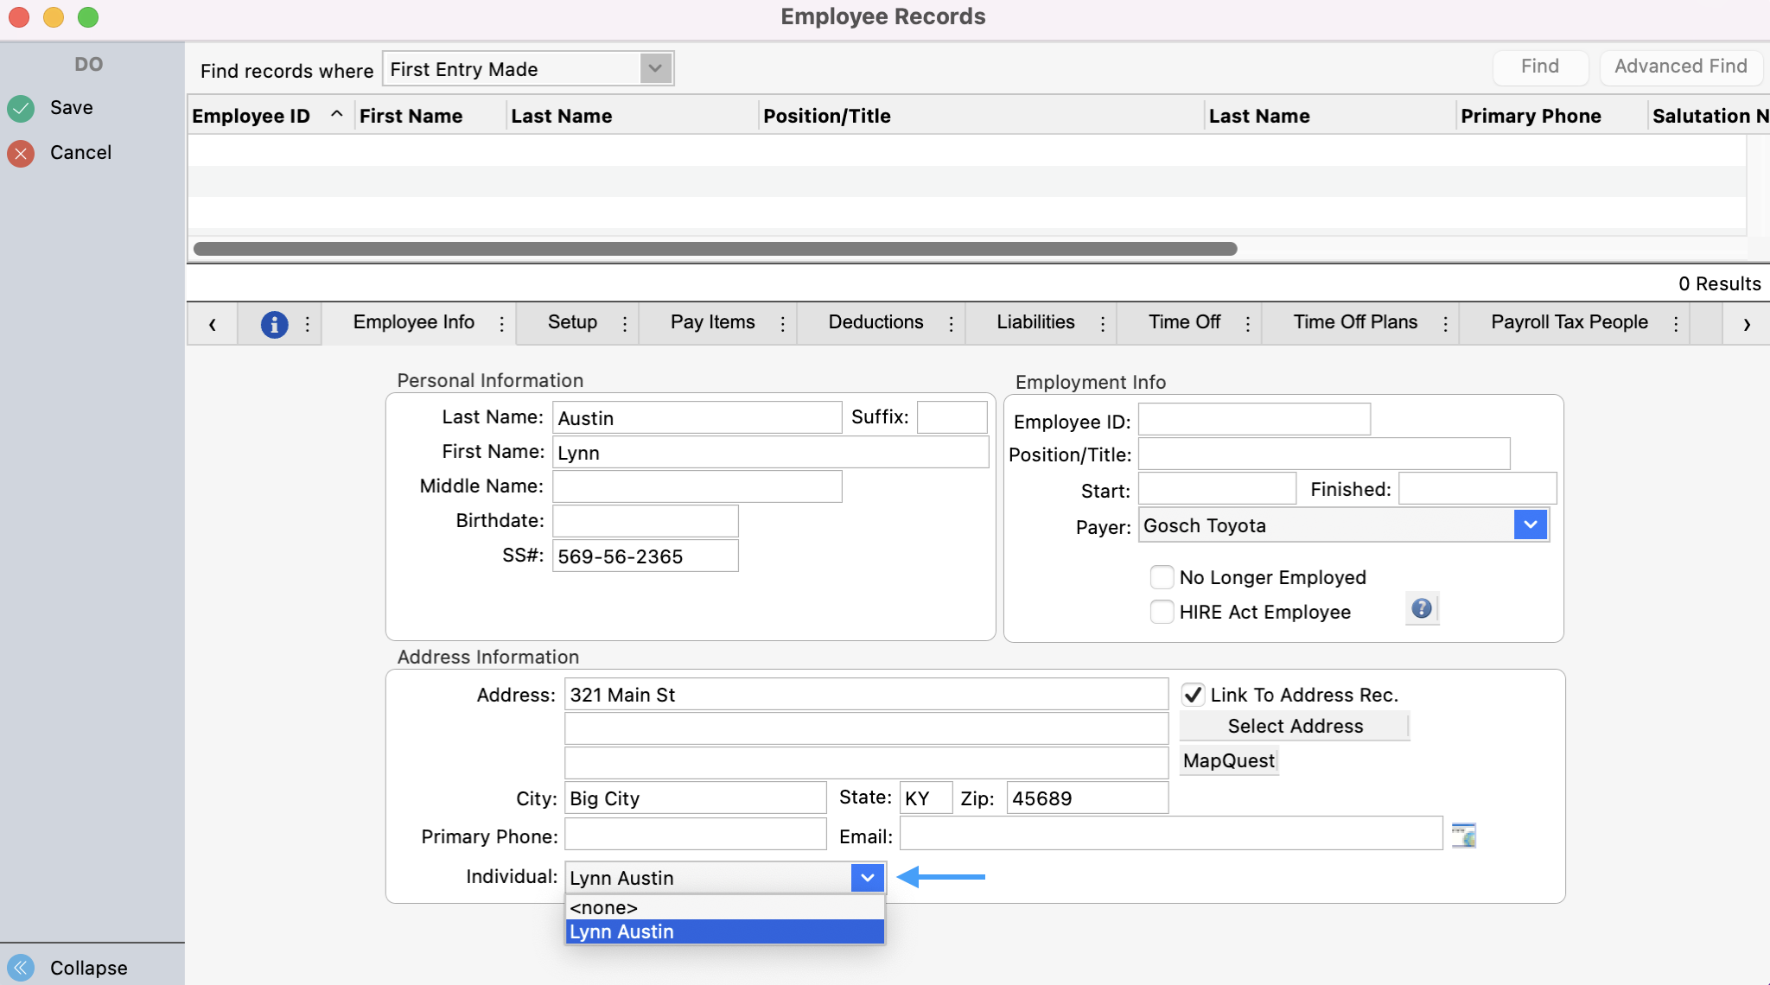Open the Find records where dropdown
This screenshot has width=1770, height=985.
click(655, 68)
